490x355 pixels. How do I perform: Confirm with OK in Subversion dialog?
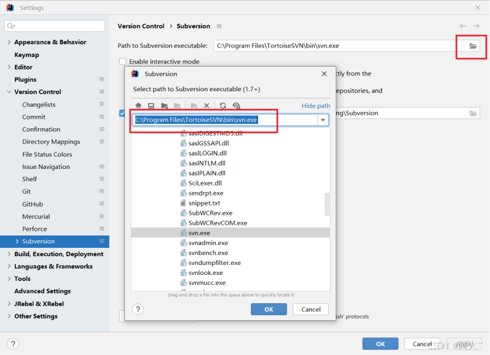pyautogui.click(x=269, y=309)
